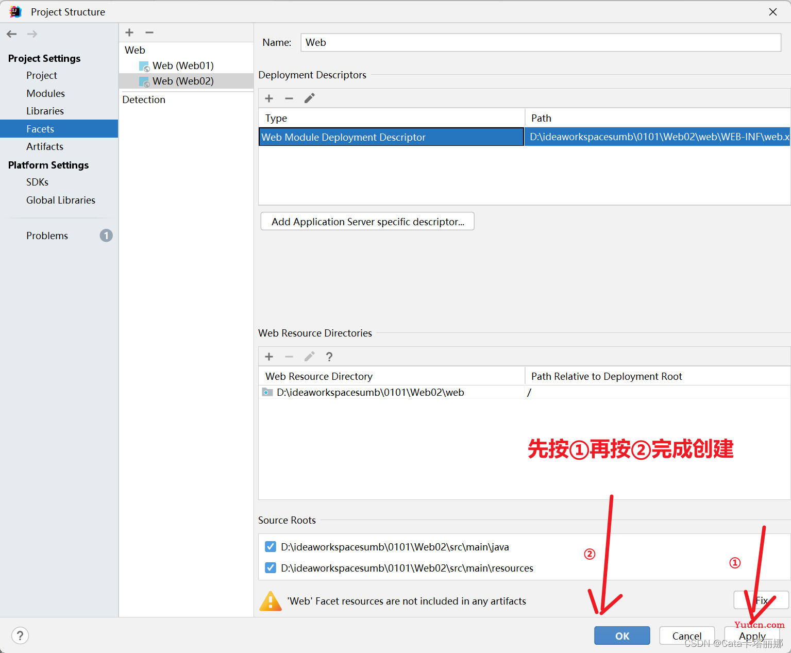Edit web resource directory with pencil icon
This screenshot has width=791, height=653.
click(309, 357)
